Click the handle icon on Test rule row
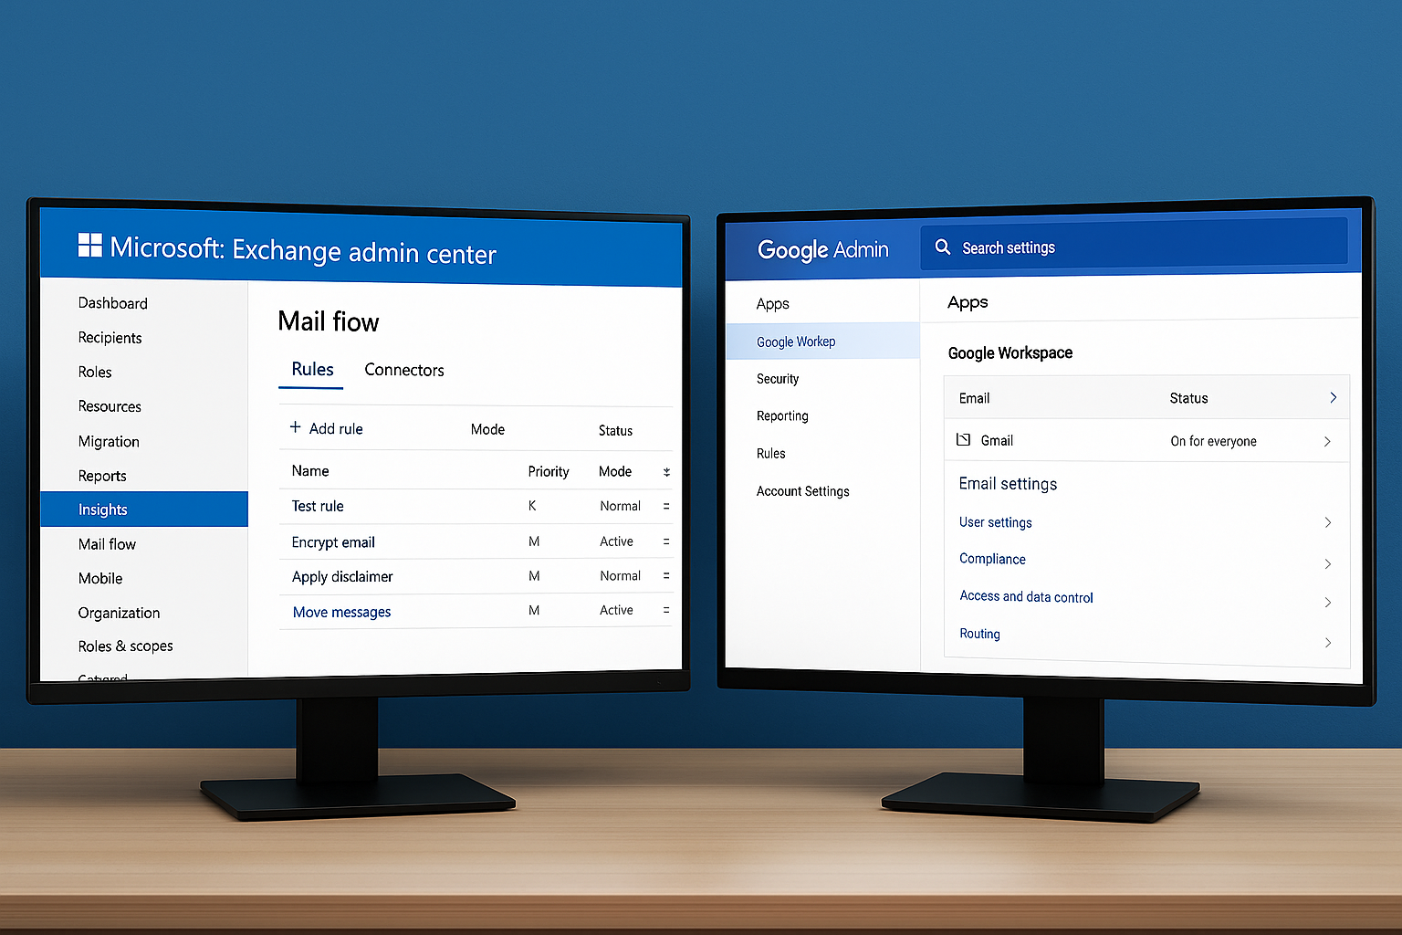Viewport: 1402px width, 935px height. click(666, 506)
